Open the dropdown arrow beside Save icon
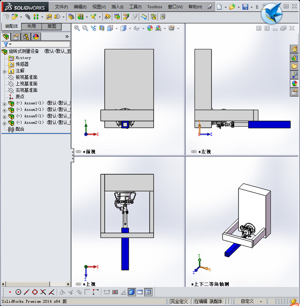Viewport: 300px width, 306px height. tap(252, 7)
